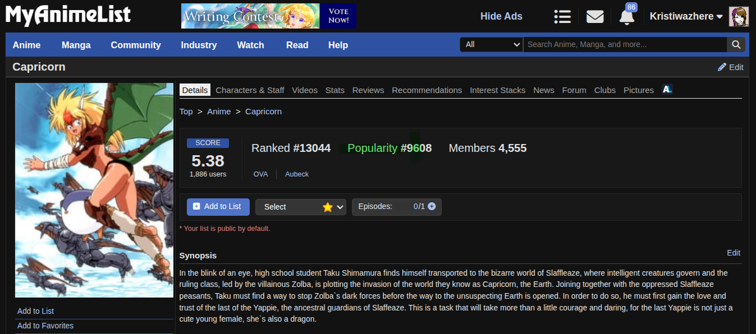This screenshot has width=756, height=334.
Task: Open the Manga menu
Action: coord(76,45)
